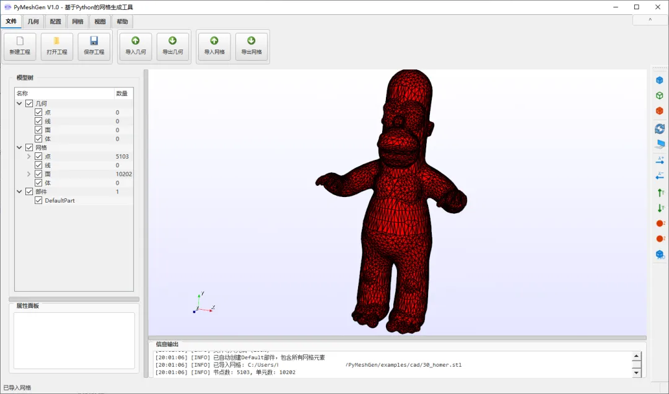669x394 pixels.
Task: Select the DefaultPart label in tree
Action: click(59, 200)
